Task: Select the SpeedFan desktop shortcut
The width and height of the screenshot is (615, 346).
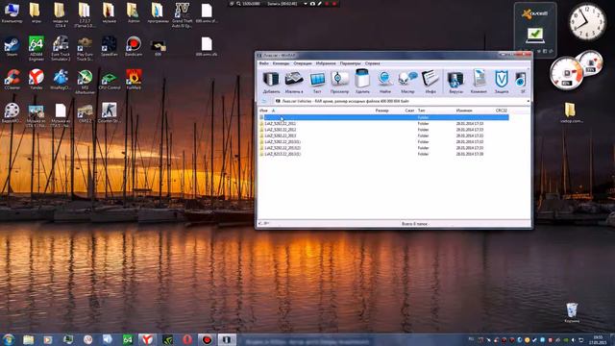Action: [109, 46]
